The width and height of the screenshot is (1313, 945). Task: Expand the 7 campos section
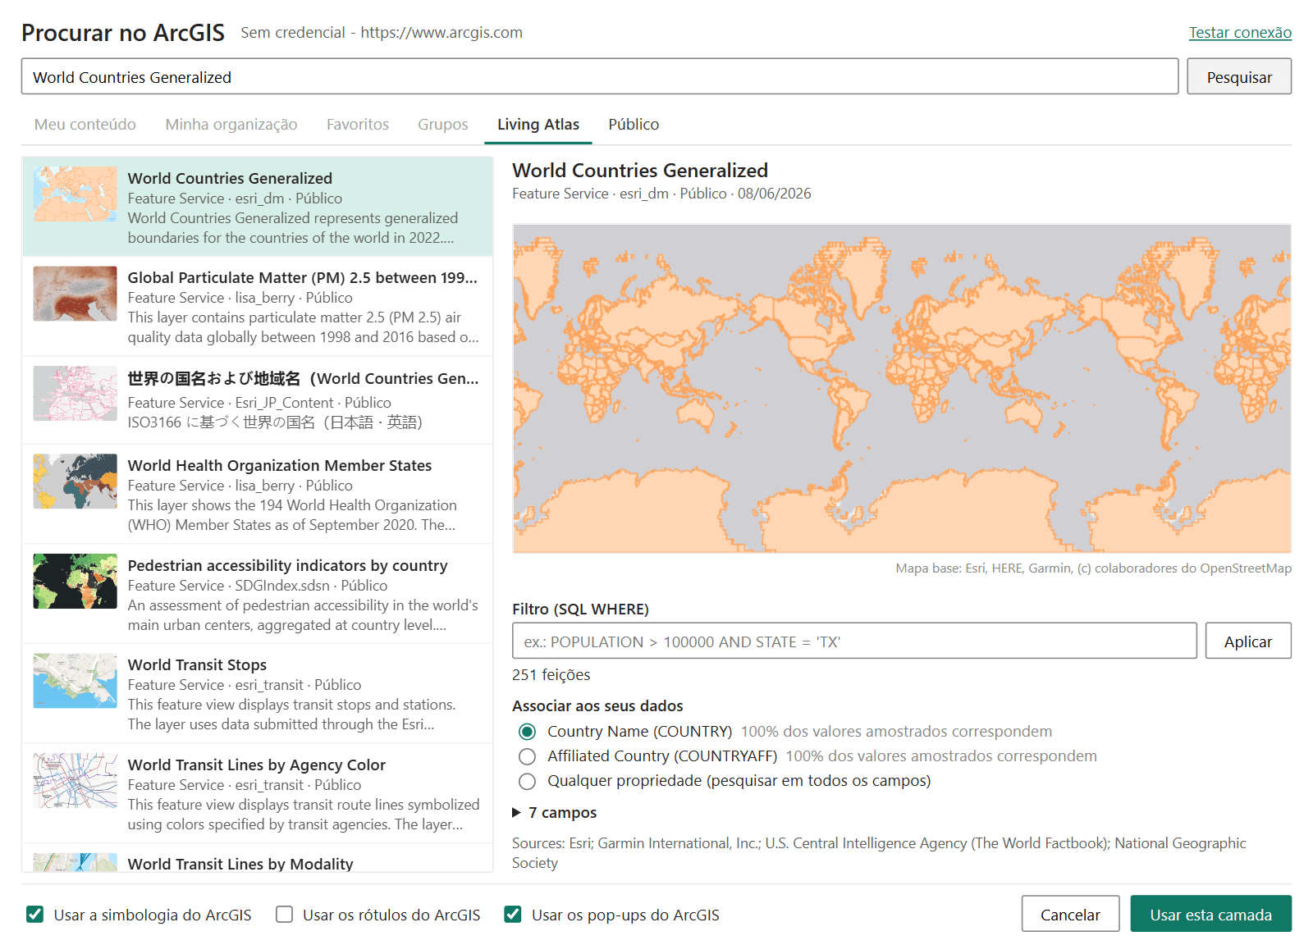tap(555, 813)
